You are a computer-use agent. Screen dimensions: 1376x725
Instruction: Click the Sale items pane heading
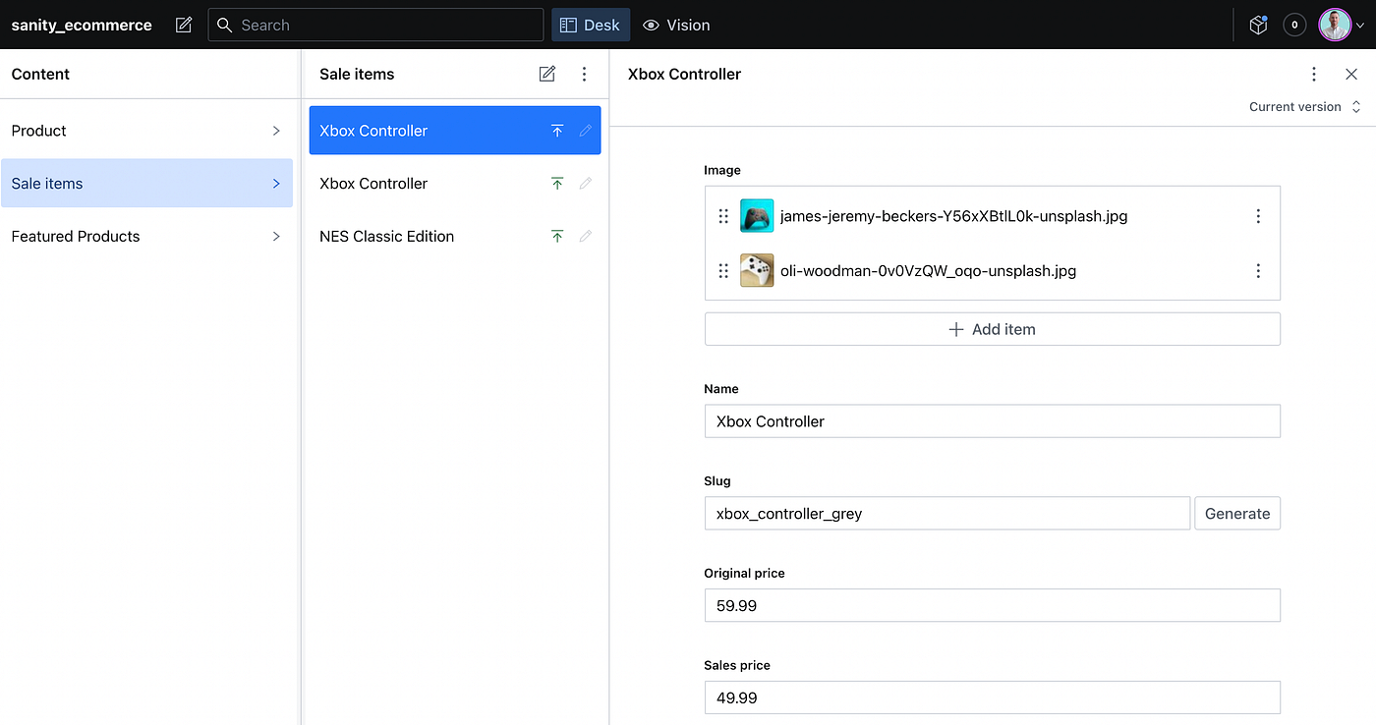pyautogui.click(x=357, y=74)
